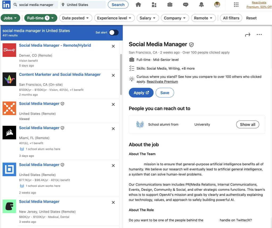Click the Jobs briefcase icon in navbar
The image size is (272, 228).
[170, 5]
